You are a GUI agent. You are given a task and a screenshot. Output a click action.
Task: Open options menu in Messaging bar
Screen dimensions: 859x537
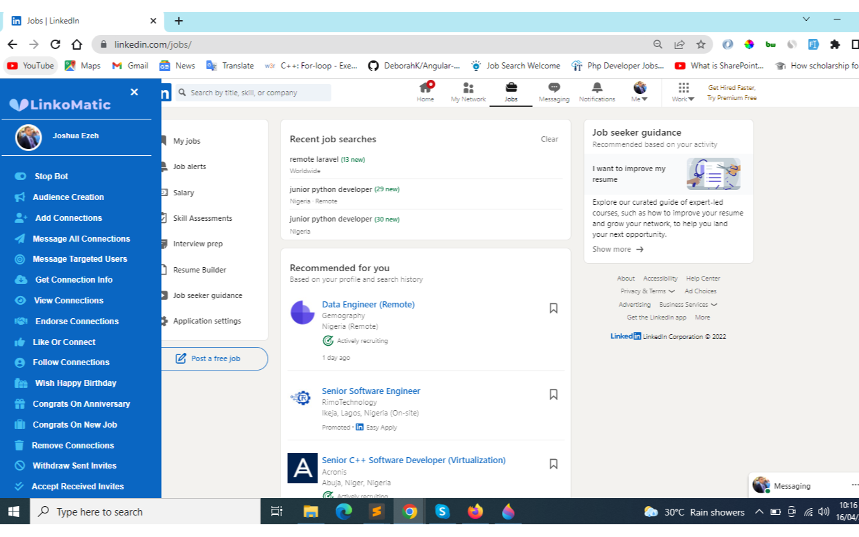(x=854, y=485)
